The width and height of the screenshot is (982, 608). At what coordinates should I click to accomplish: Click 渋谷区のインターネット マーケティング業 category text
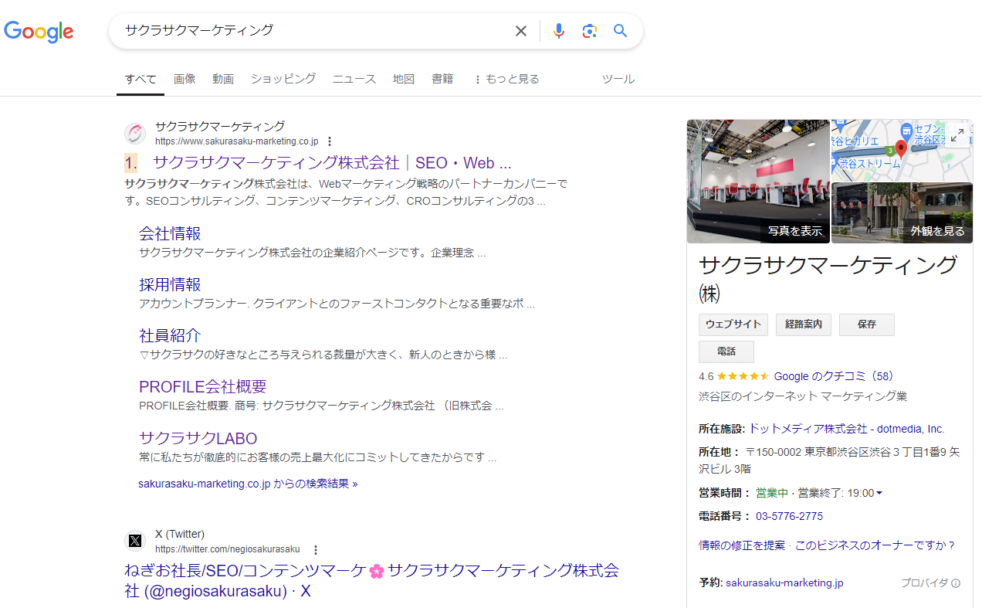[x=803, y=396]
